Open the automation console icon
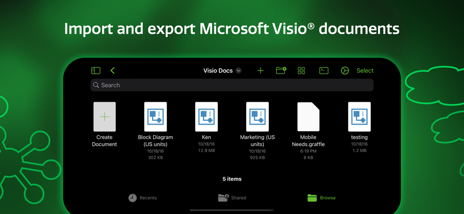This screenshot has width=464, height=214. coord(324,71)
